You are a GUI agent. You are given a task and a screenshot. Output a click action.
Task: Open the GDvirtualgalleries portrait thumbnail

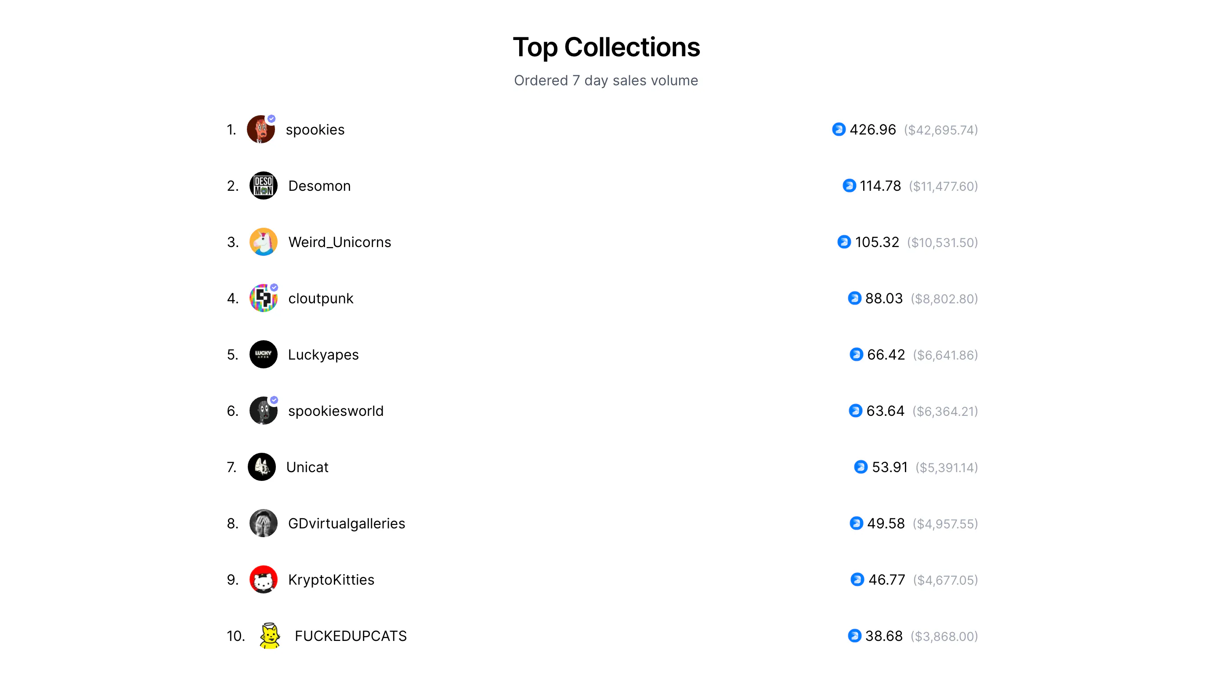263,523
